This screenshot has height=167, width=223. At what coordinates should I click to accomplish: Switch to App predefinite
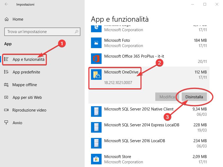(x=26, y=72)
